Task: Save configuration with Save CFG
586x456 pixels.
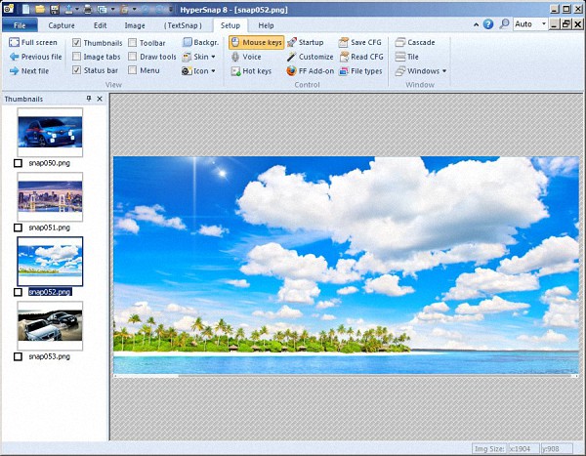Action: (360, 43)
